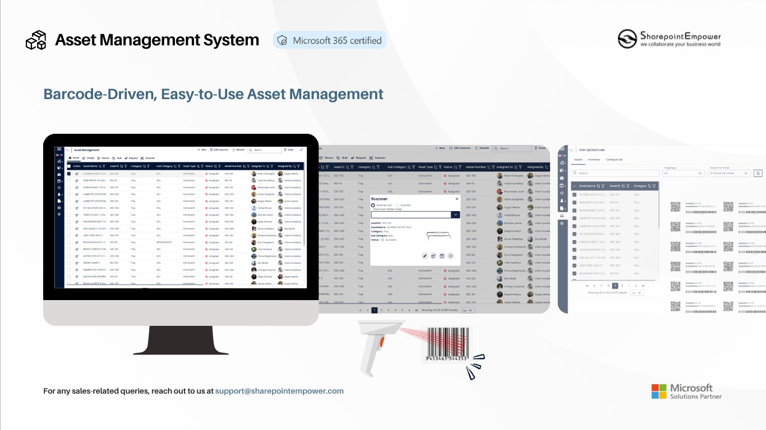Screen dimensions: 766x430
Task: Select Bulk tab on monitor screen
Action: coord(117,158)
